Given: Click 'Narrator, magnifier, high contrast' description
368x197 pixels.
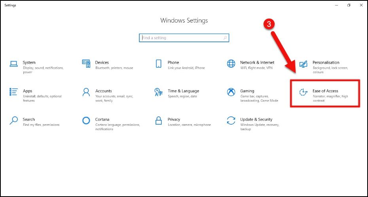Looking at the screenshot, I should [330, 98].
